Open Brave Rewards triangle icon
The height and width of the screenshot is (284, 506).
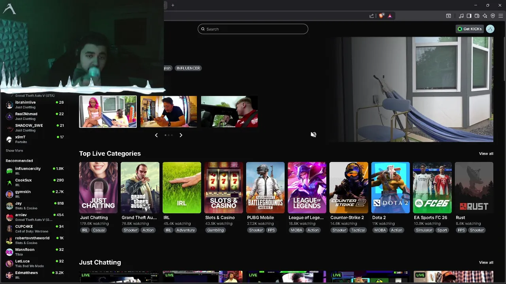pos(390,16)
